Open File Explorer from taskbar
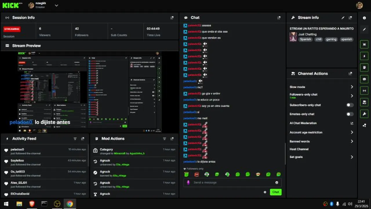Image resolution: width=371 pixels, height=209 pixels. (19, 204)
